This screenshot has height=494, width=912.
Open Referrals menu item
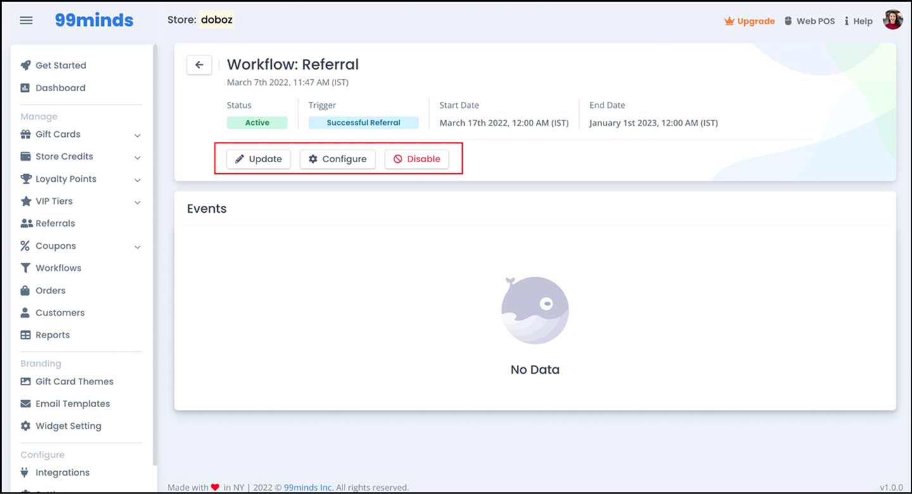pos(55,224)
